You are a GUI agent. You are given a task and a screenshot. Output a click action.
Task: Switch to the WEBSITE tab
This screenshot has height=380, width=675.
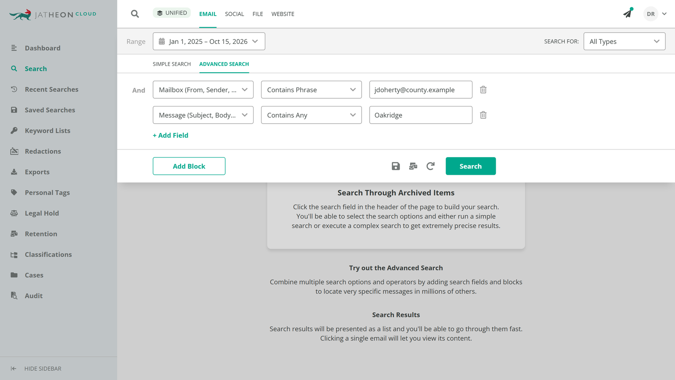pos(283,14)
